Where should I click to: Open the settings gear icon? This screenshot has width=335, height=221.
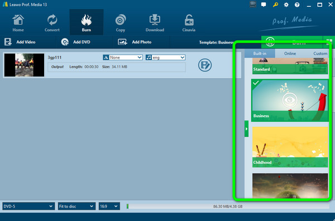tap(286, 4)
